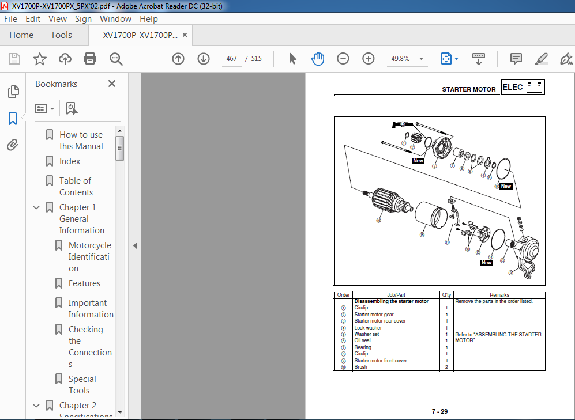Switch to the Tools tab
This screenshot has height=420, width=575.
click(61, 35)
